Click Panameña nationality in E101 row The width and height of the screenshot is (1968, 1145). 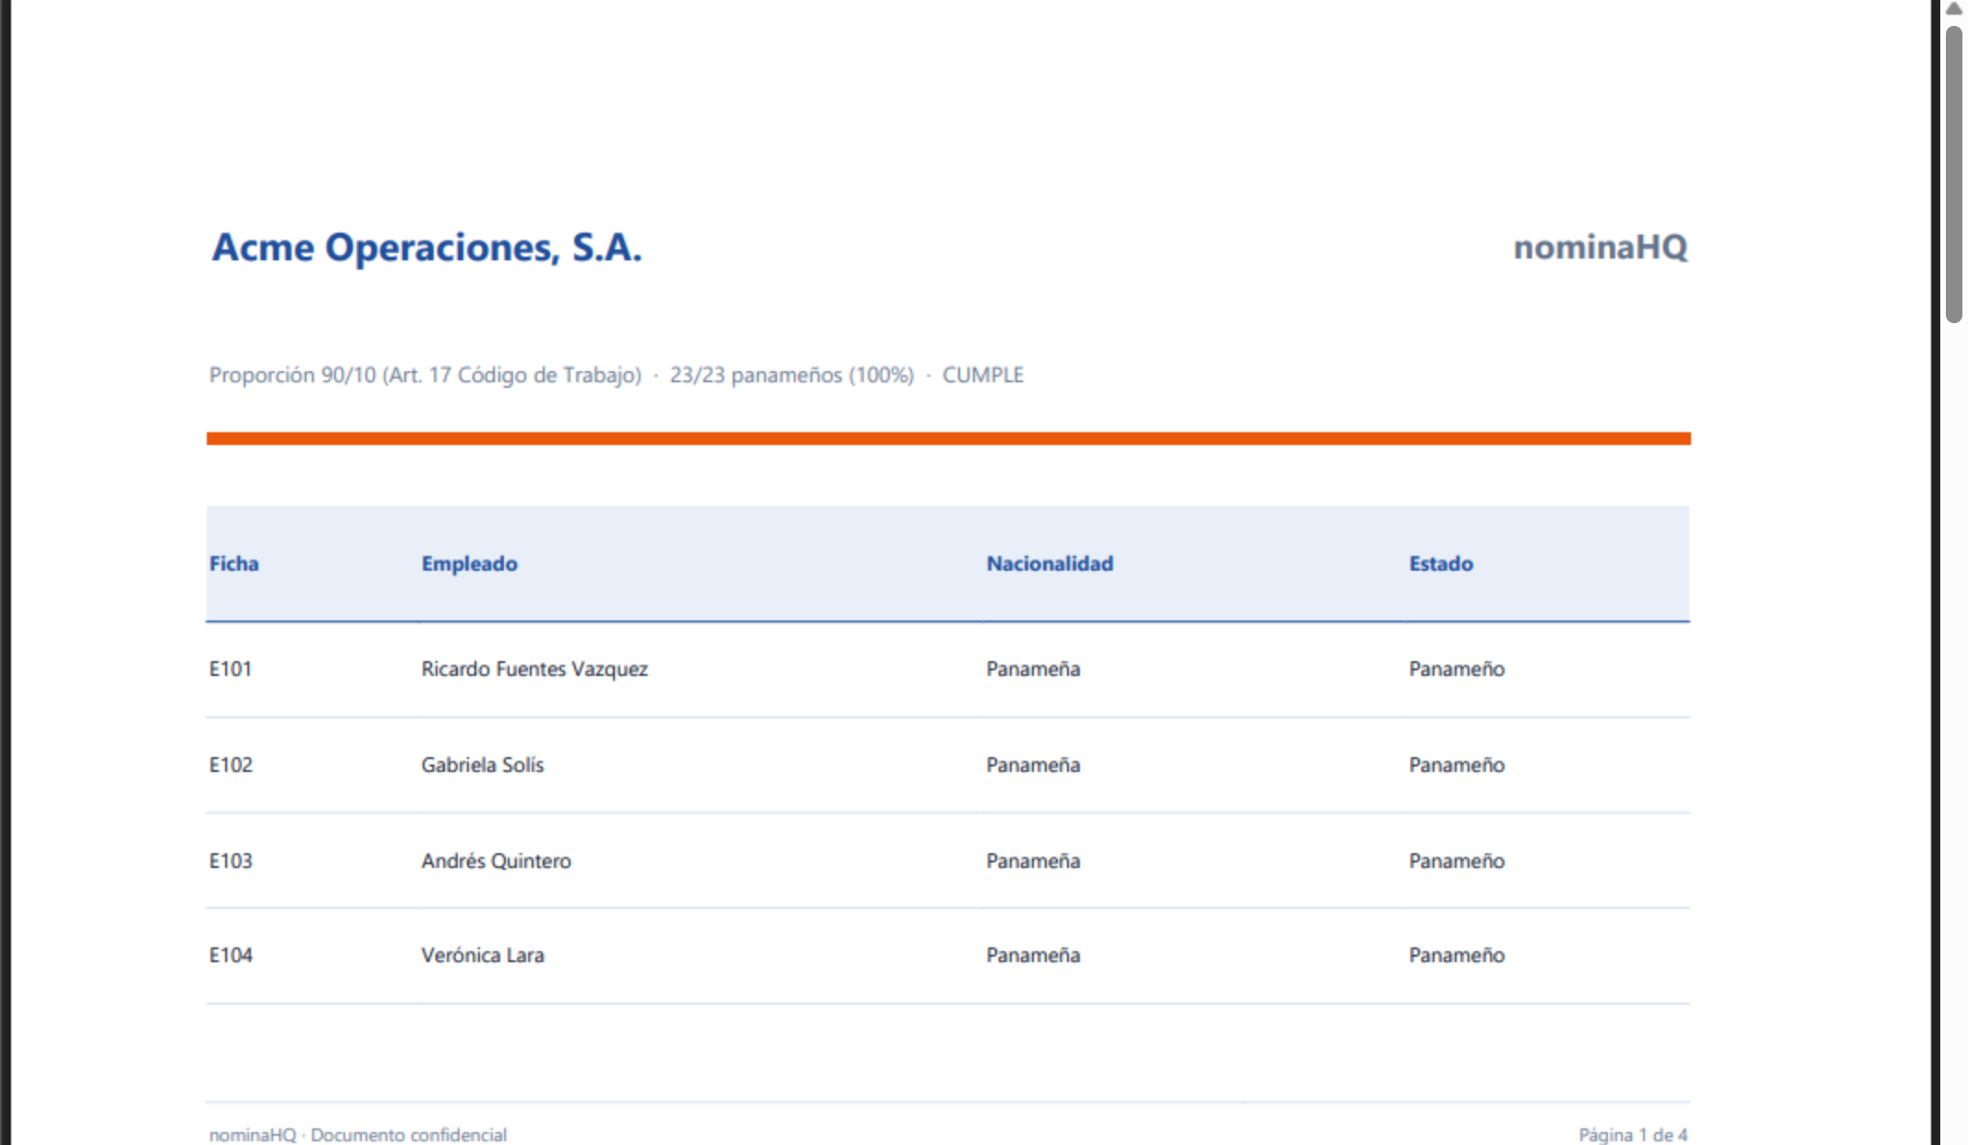pyautogui.click(x=1033, y=669)
